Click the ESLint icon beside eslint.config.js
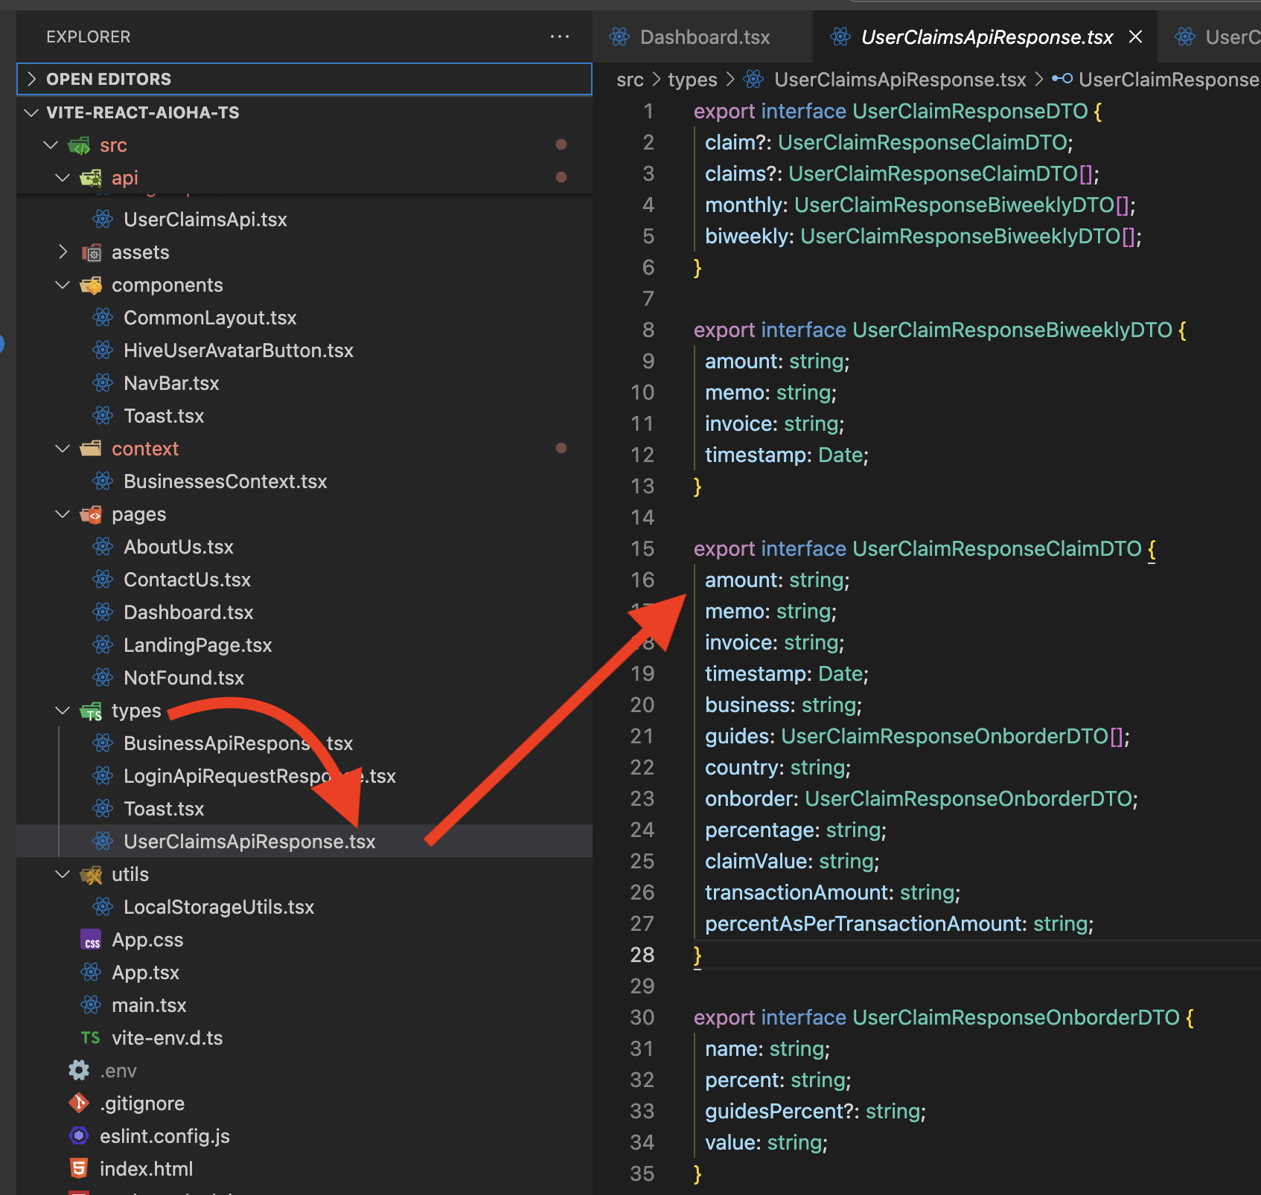This screenshot has height=1195, width=1261. click(79, 1136)
